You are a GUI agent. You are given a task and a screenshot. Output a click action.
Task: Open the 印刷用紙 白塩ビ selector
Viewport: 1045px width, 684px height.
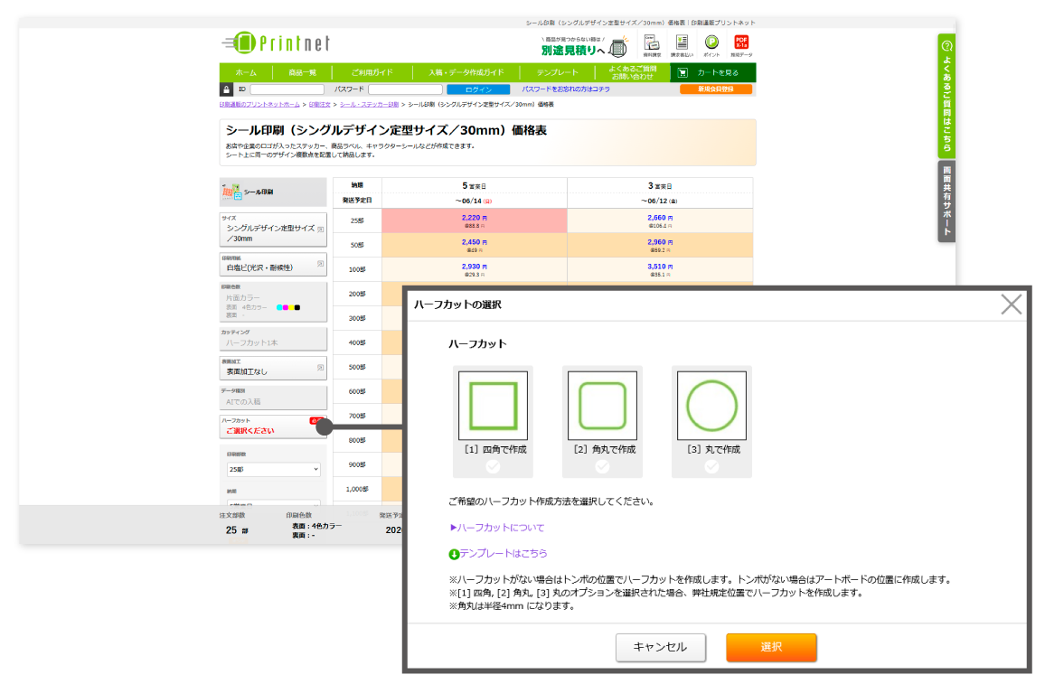coord(273,265)
